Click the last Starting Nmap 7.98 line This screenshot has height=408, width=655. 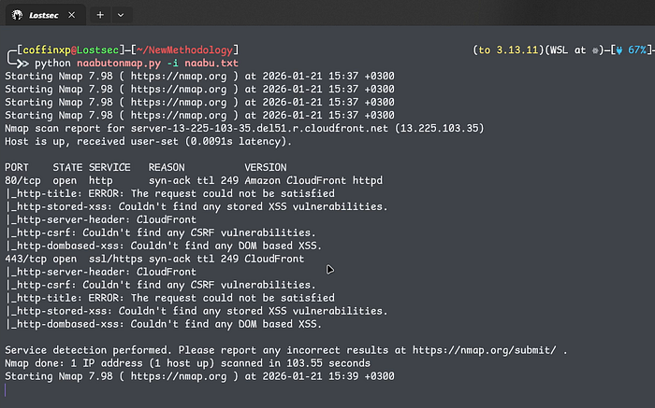(199, 376)
